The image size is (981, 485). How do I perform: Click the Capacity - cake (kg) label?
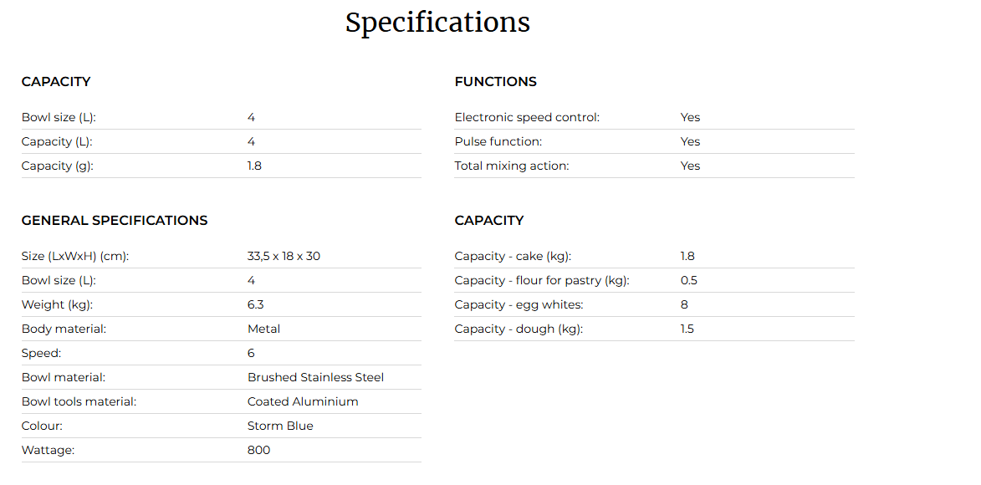point(513,257)
